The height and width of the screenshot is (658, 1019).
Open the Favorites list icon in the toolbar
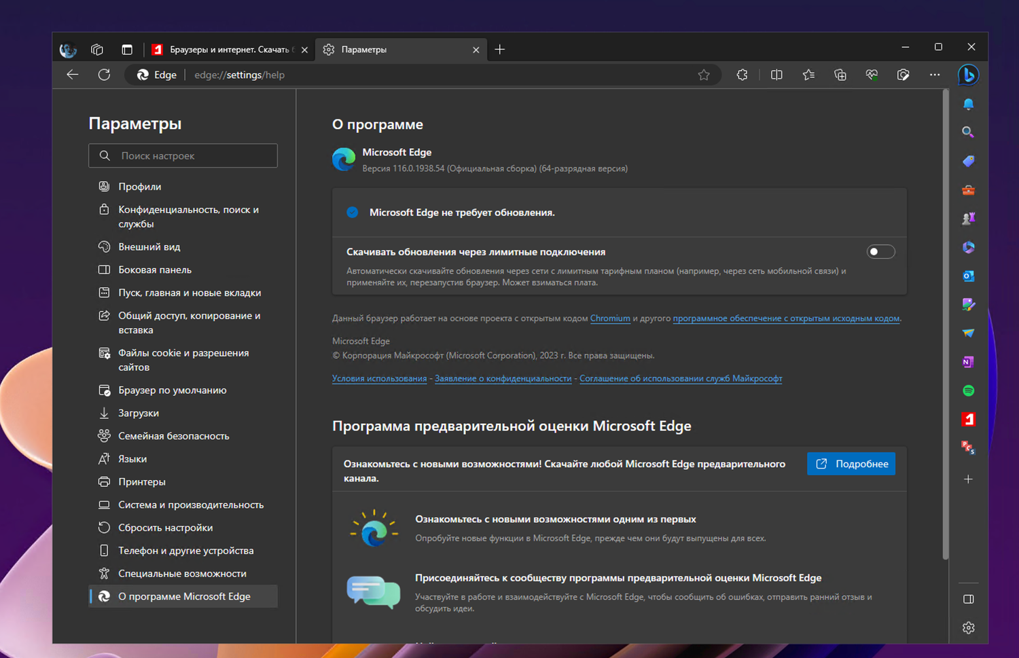pyautogui.click(x=808, y=75)
